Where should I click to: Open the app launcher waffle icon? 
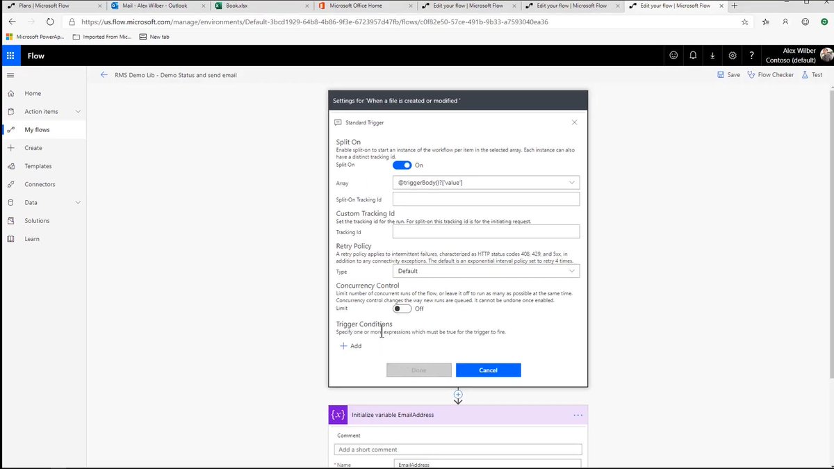click(x=10, y=56)
